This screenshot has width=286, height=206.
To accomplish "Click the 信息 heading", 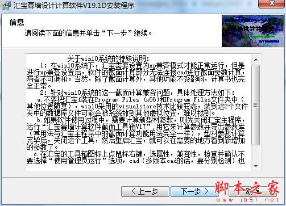I will click(x=16, y=22).
